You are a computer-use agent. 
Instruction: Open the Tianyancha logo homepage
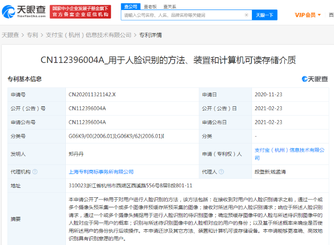(x=24, y=11)
